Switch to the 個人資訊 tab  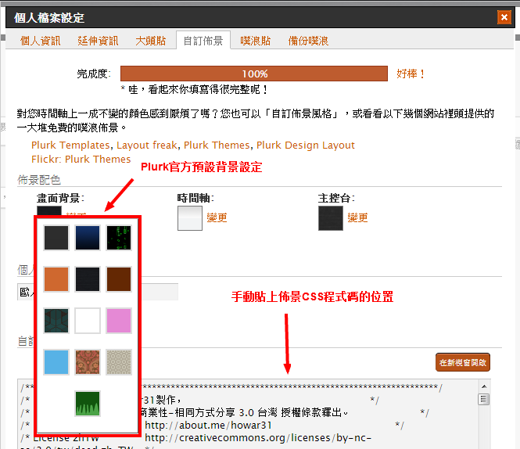(40, 41)
